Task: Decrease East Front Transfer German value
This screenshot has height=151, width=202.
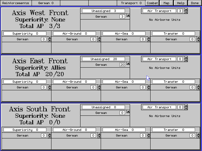Action: point(198,89)
